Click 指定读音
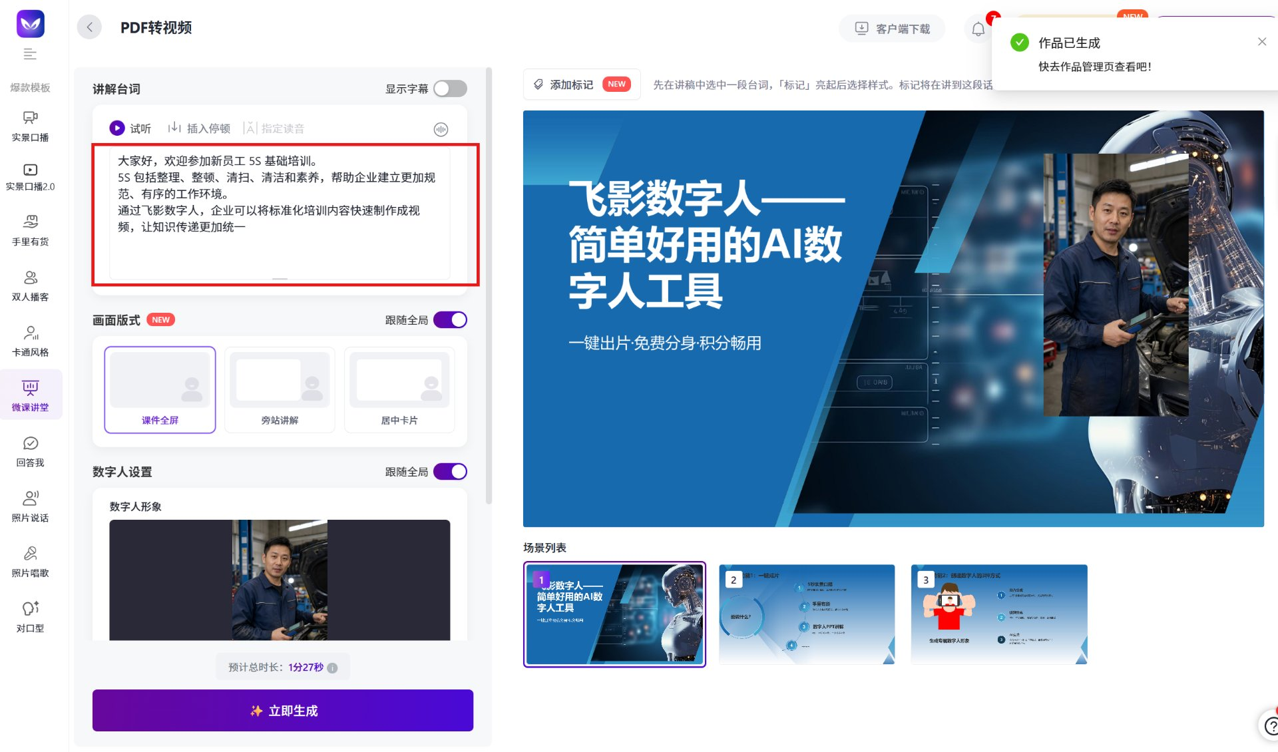 coord(274,128)
